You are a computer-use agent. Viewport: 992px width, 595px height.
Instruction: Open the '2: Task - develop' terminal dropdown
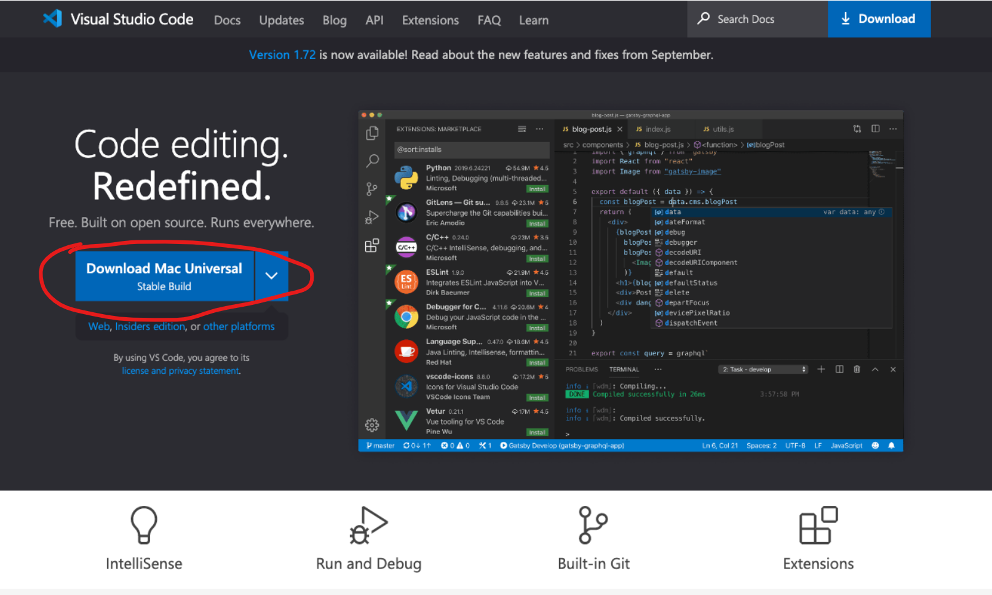coord(763,369)
